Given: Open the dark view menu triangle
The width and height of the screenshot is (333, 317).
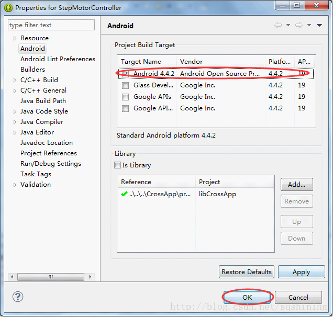Looking at the screenshot, I should click(x=319, y=25).
